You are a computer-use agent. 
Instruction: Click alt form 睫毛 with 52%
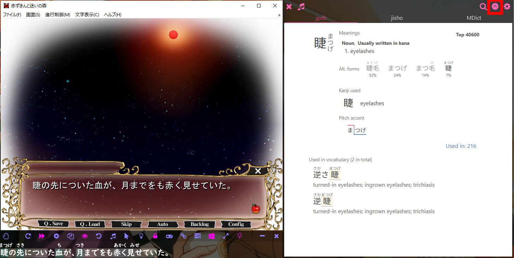(x=372, y=68)
